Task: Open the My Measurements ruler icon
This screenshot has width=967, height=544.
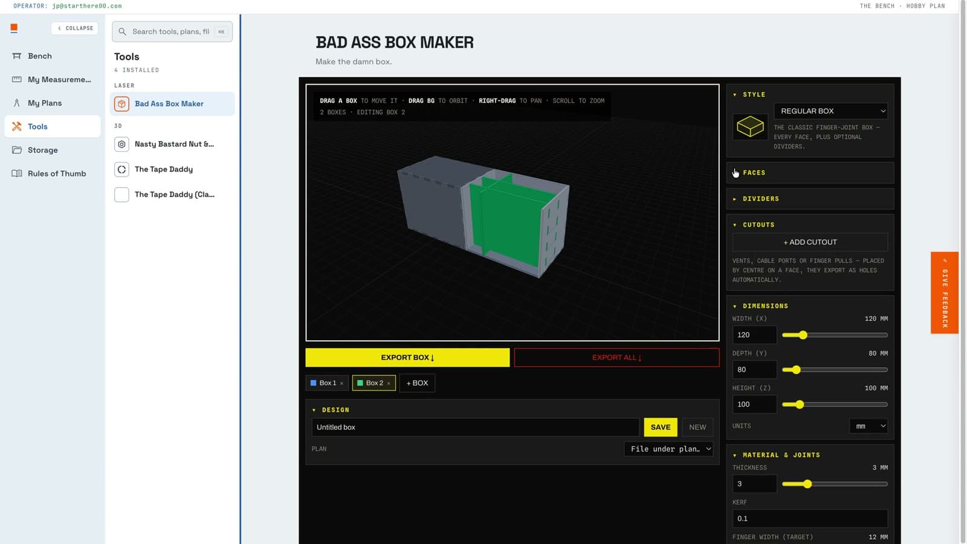Action: click(x=17, y=79)
